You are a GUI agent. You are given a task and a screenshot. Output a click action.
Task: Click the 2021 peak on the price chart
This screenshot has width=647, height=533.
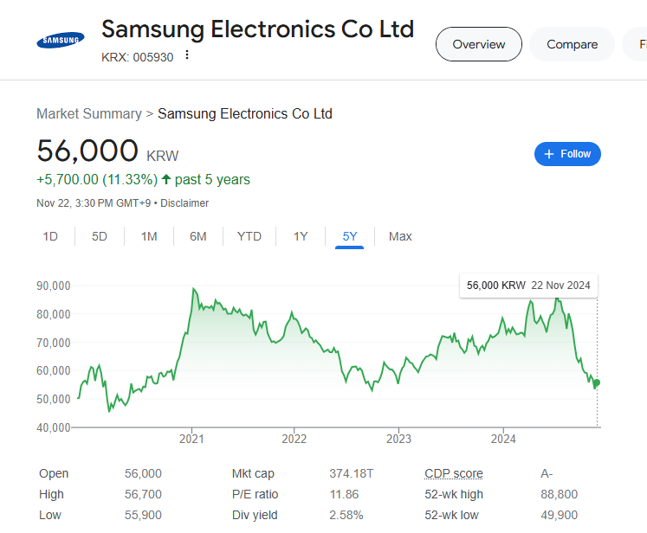[194, 289]
